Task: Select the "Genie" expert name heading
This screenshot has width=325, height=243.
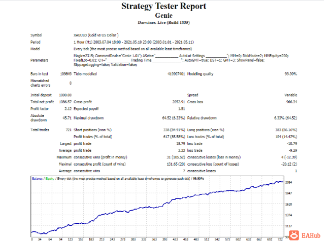Action: 164,16
